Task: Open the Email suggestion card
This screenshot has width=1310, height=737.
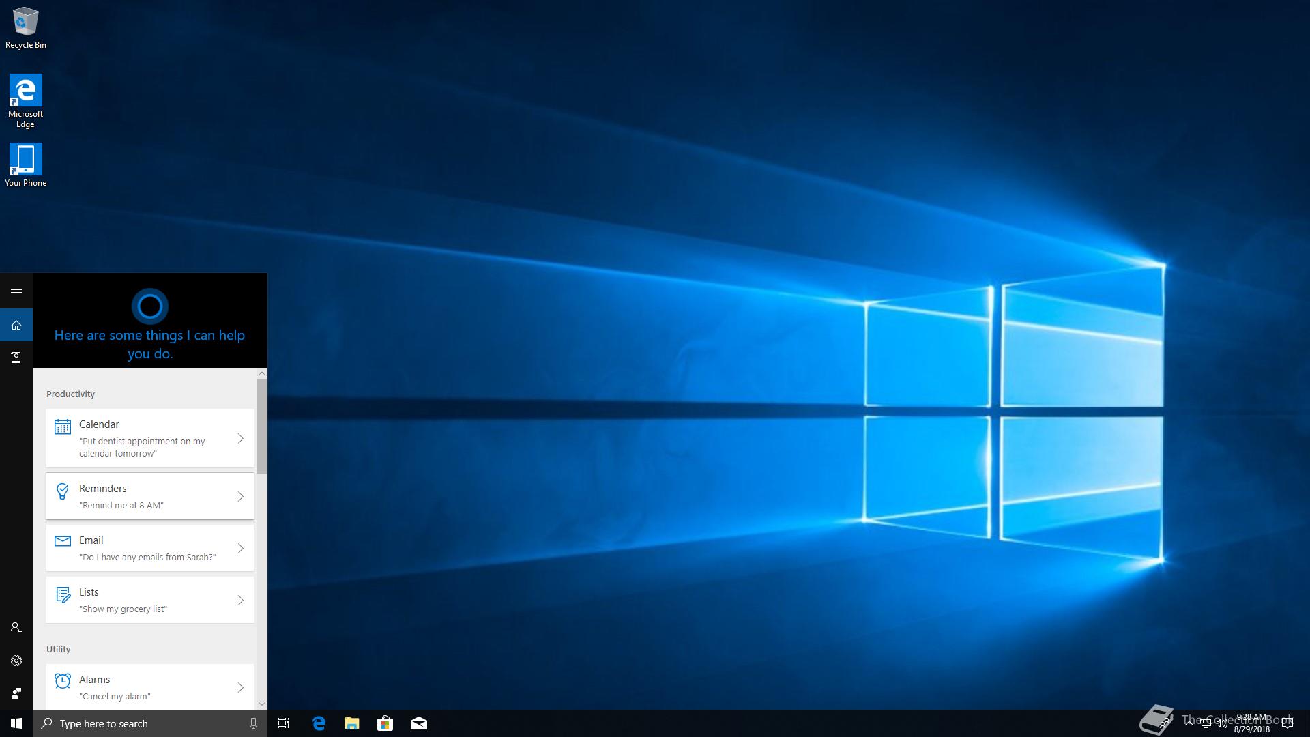Action: click(150, 548)
